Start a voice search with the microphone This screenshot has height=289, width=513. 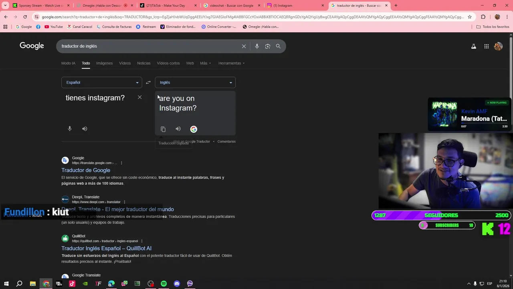coord(257,46)
